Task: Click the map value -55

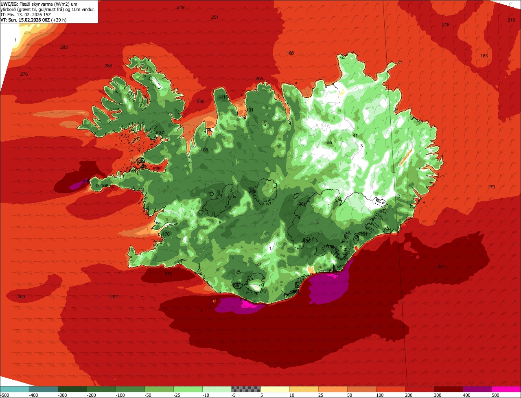Action: pos(329,142)
